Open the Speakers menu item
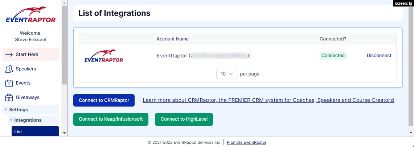This screenshot has width=414, height=147. click(x=26, y=69)
